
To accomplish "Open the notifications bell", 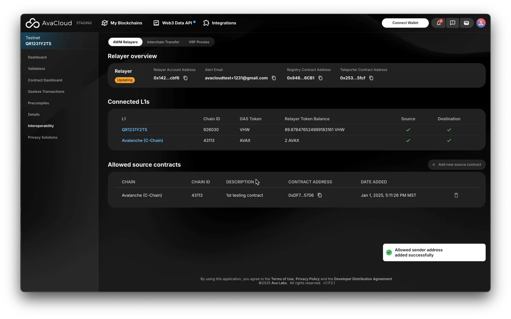I will point(439,23).
